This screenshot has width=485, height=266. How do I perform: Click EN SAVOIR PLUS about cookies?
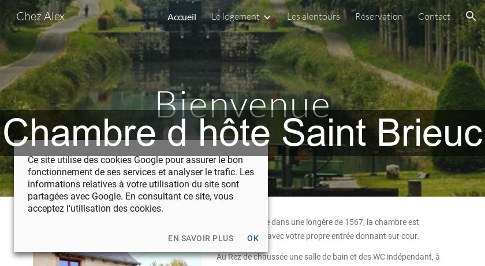[x=201, y=238]
